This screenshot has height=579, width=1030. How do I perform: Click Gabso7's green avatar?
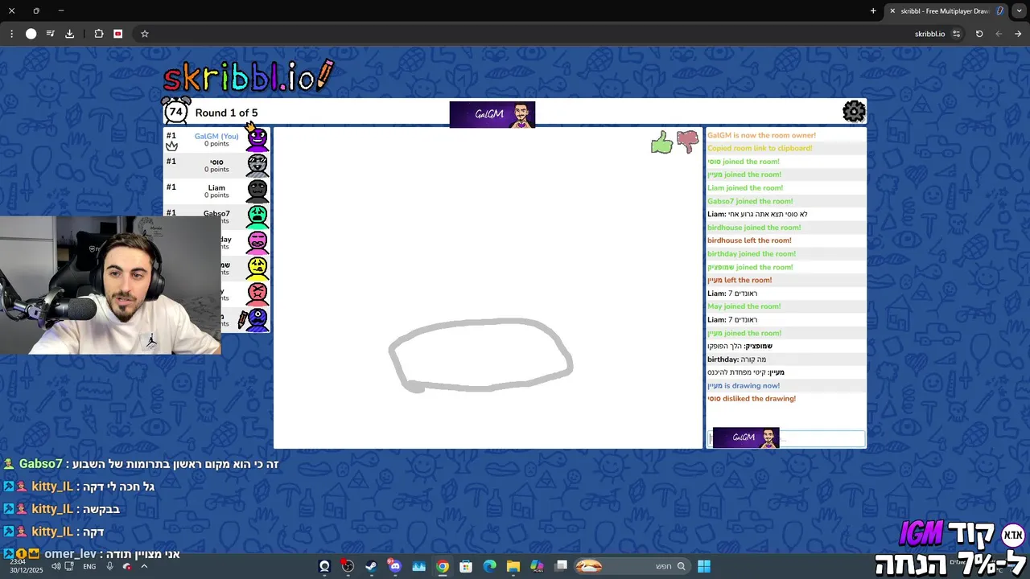tap(257, 216)
